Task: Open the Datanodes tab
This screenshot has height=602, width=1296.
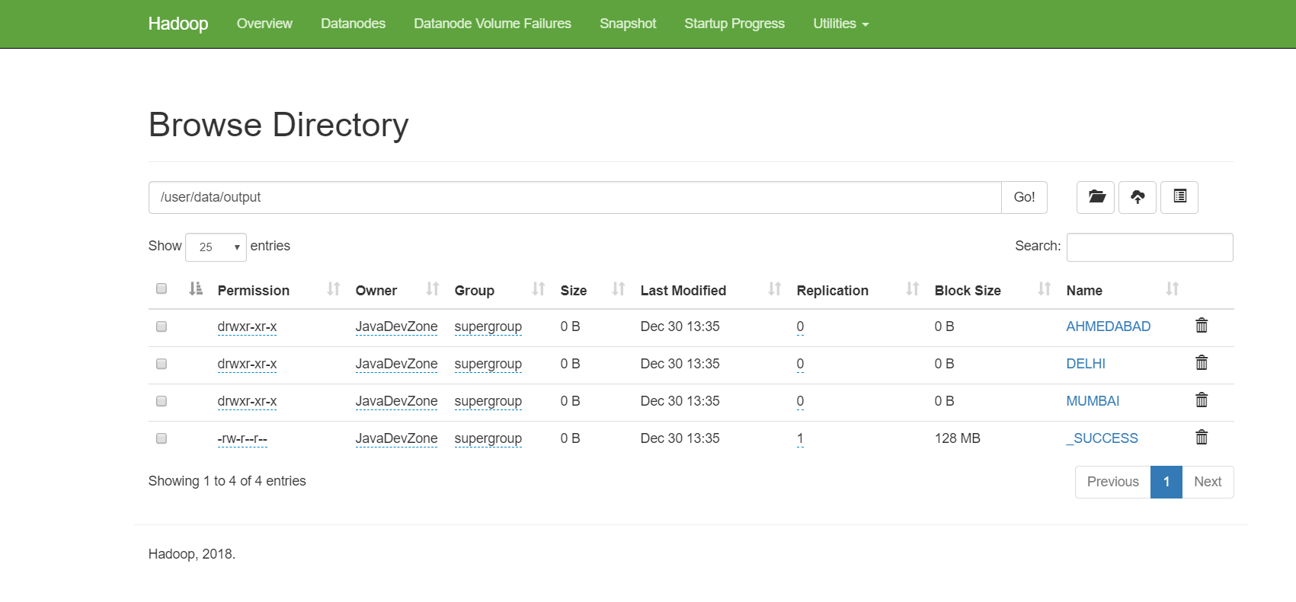Action: click(x=353, y=24)
